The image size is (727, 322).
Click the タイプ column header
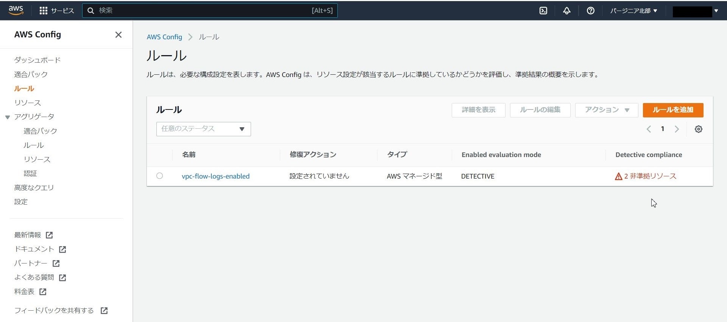tap(397, 155)
